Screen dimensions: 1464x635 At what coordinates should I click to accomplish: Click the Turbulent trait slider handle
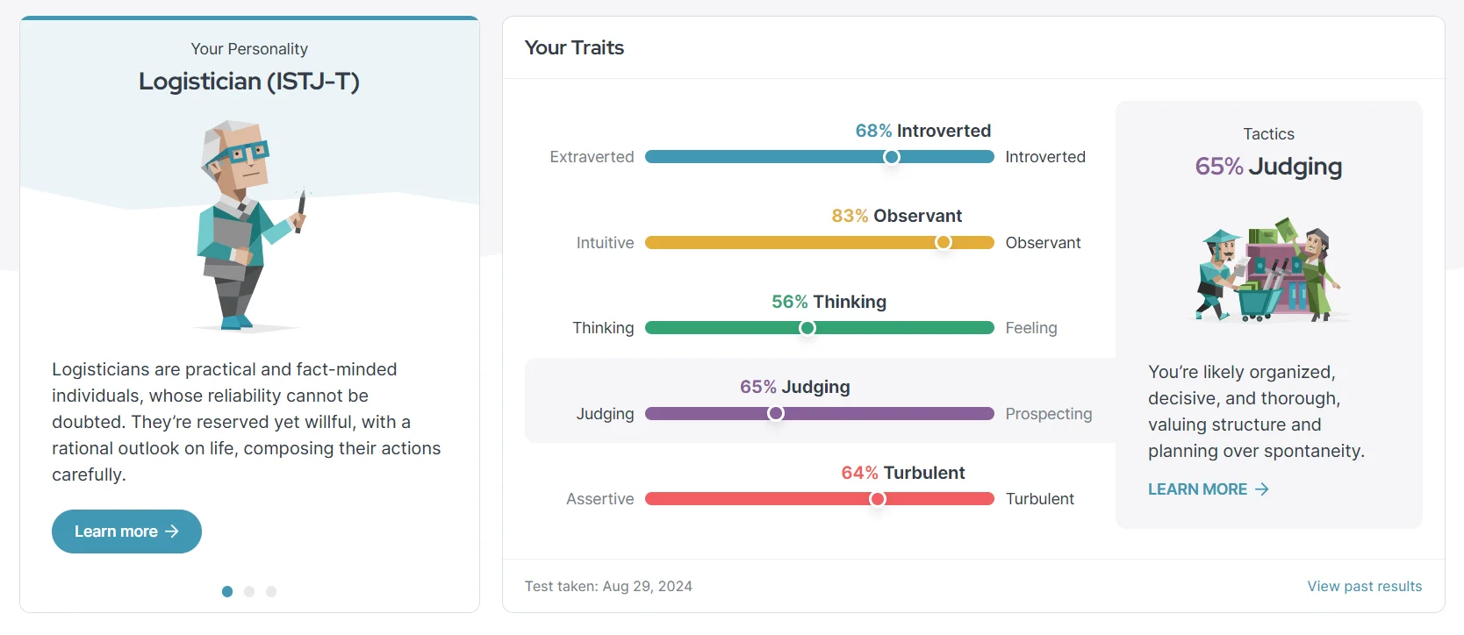point(877,498)
